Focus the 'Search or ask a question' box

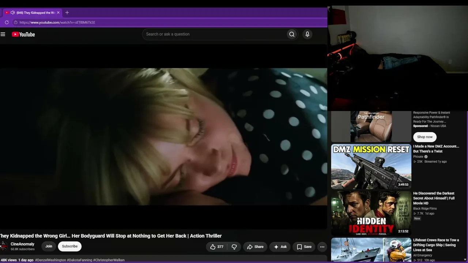(x=215, y=34)
